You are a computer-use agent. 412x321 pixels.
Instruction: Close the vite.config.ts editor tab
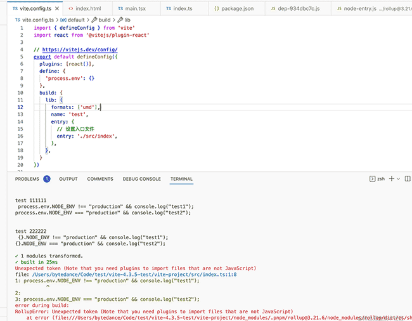pyautogui.click(x=56, y=8)
